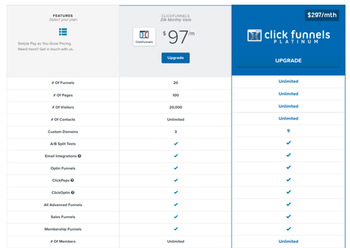Click the '# Of Pages' row label
Screen dimensions: 350x248
point(63,95)
